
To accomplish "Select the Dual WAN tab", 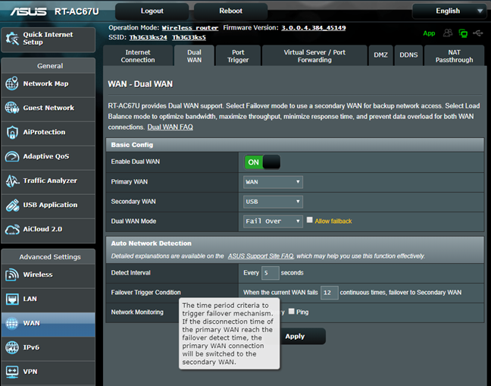I will (x=194, y=56).
